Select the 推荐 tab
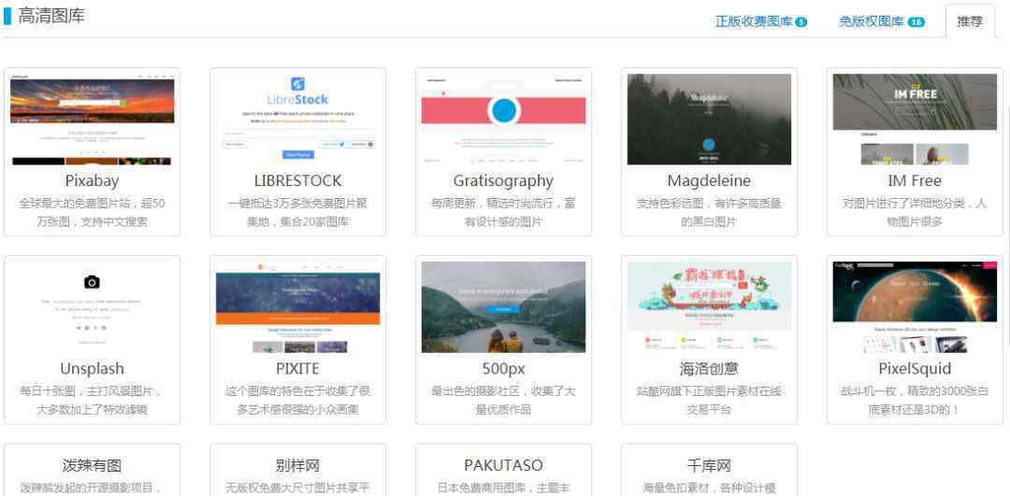Viewport: 1010px width, 496px height. 970,21
